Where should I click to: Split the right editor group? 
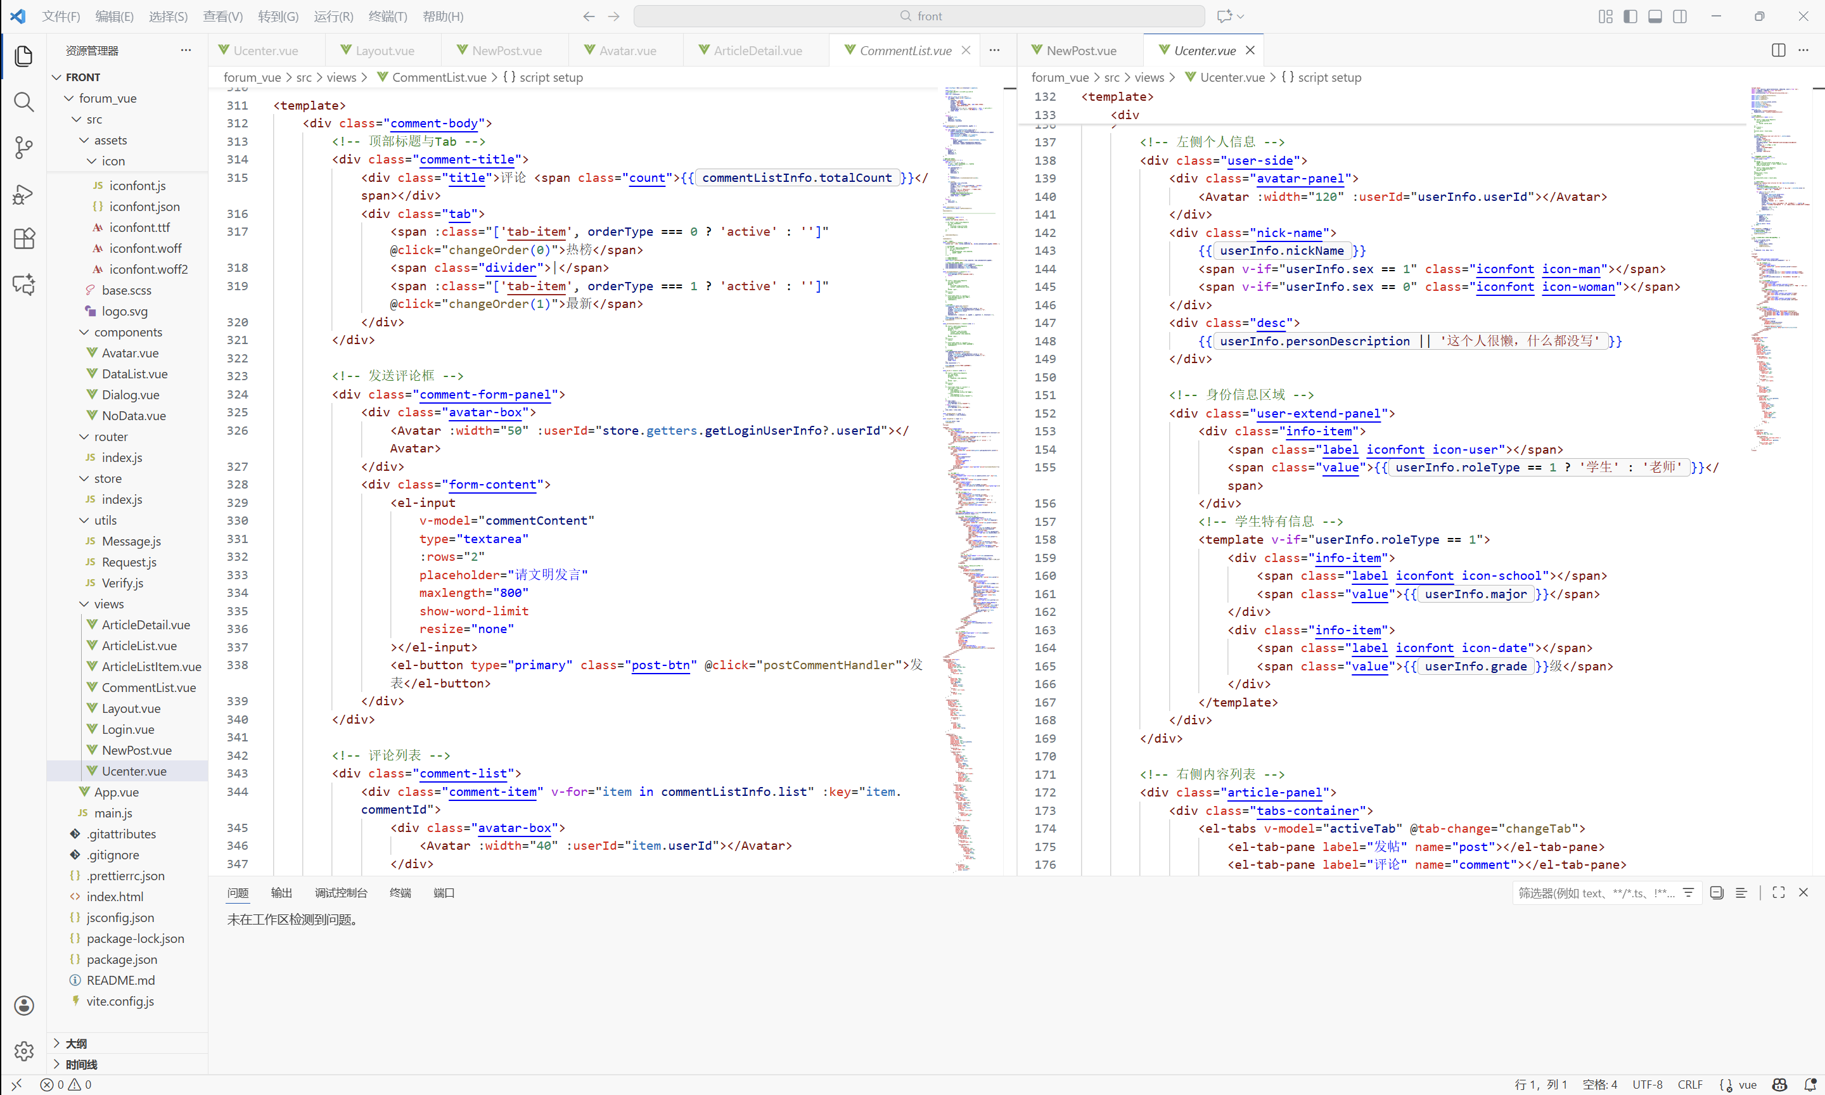tap(1779, 50)
